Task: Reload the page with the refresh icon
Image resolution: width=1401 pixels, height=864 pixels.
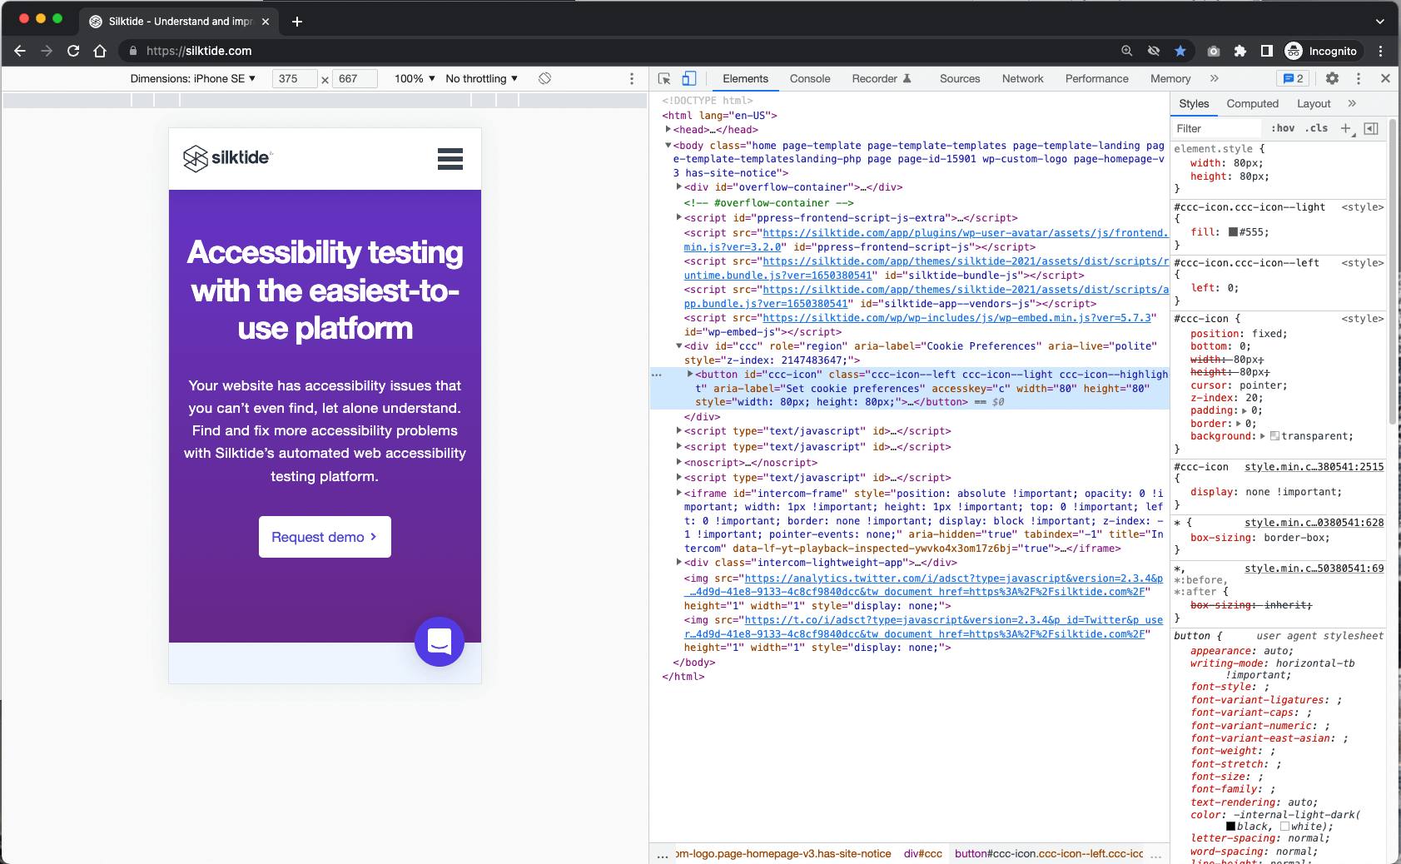Action: 73,51
